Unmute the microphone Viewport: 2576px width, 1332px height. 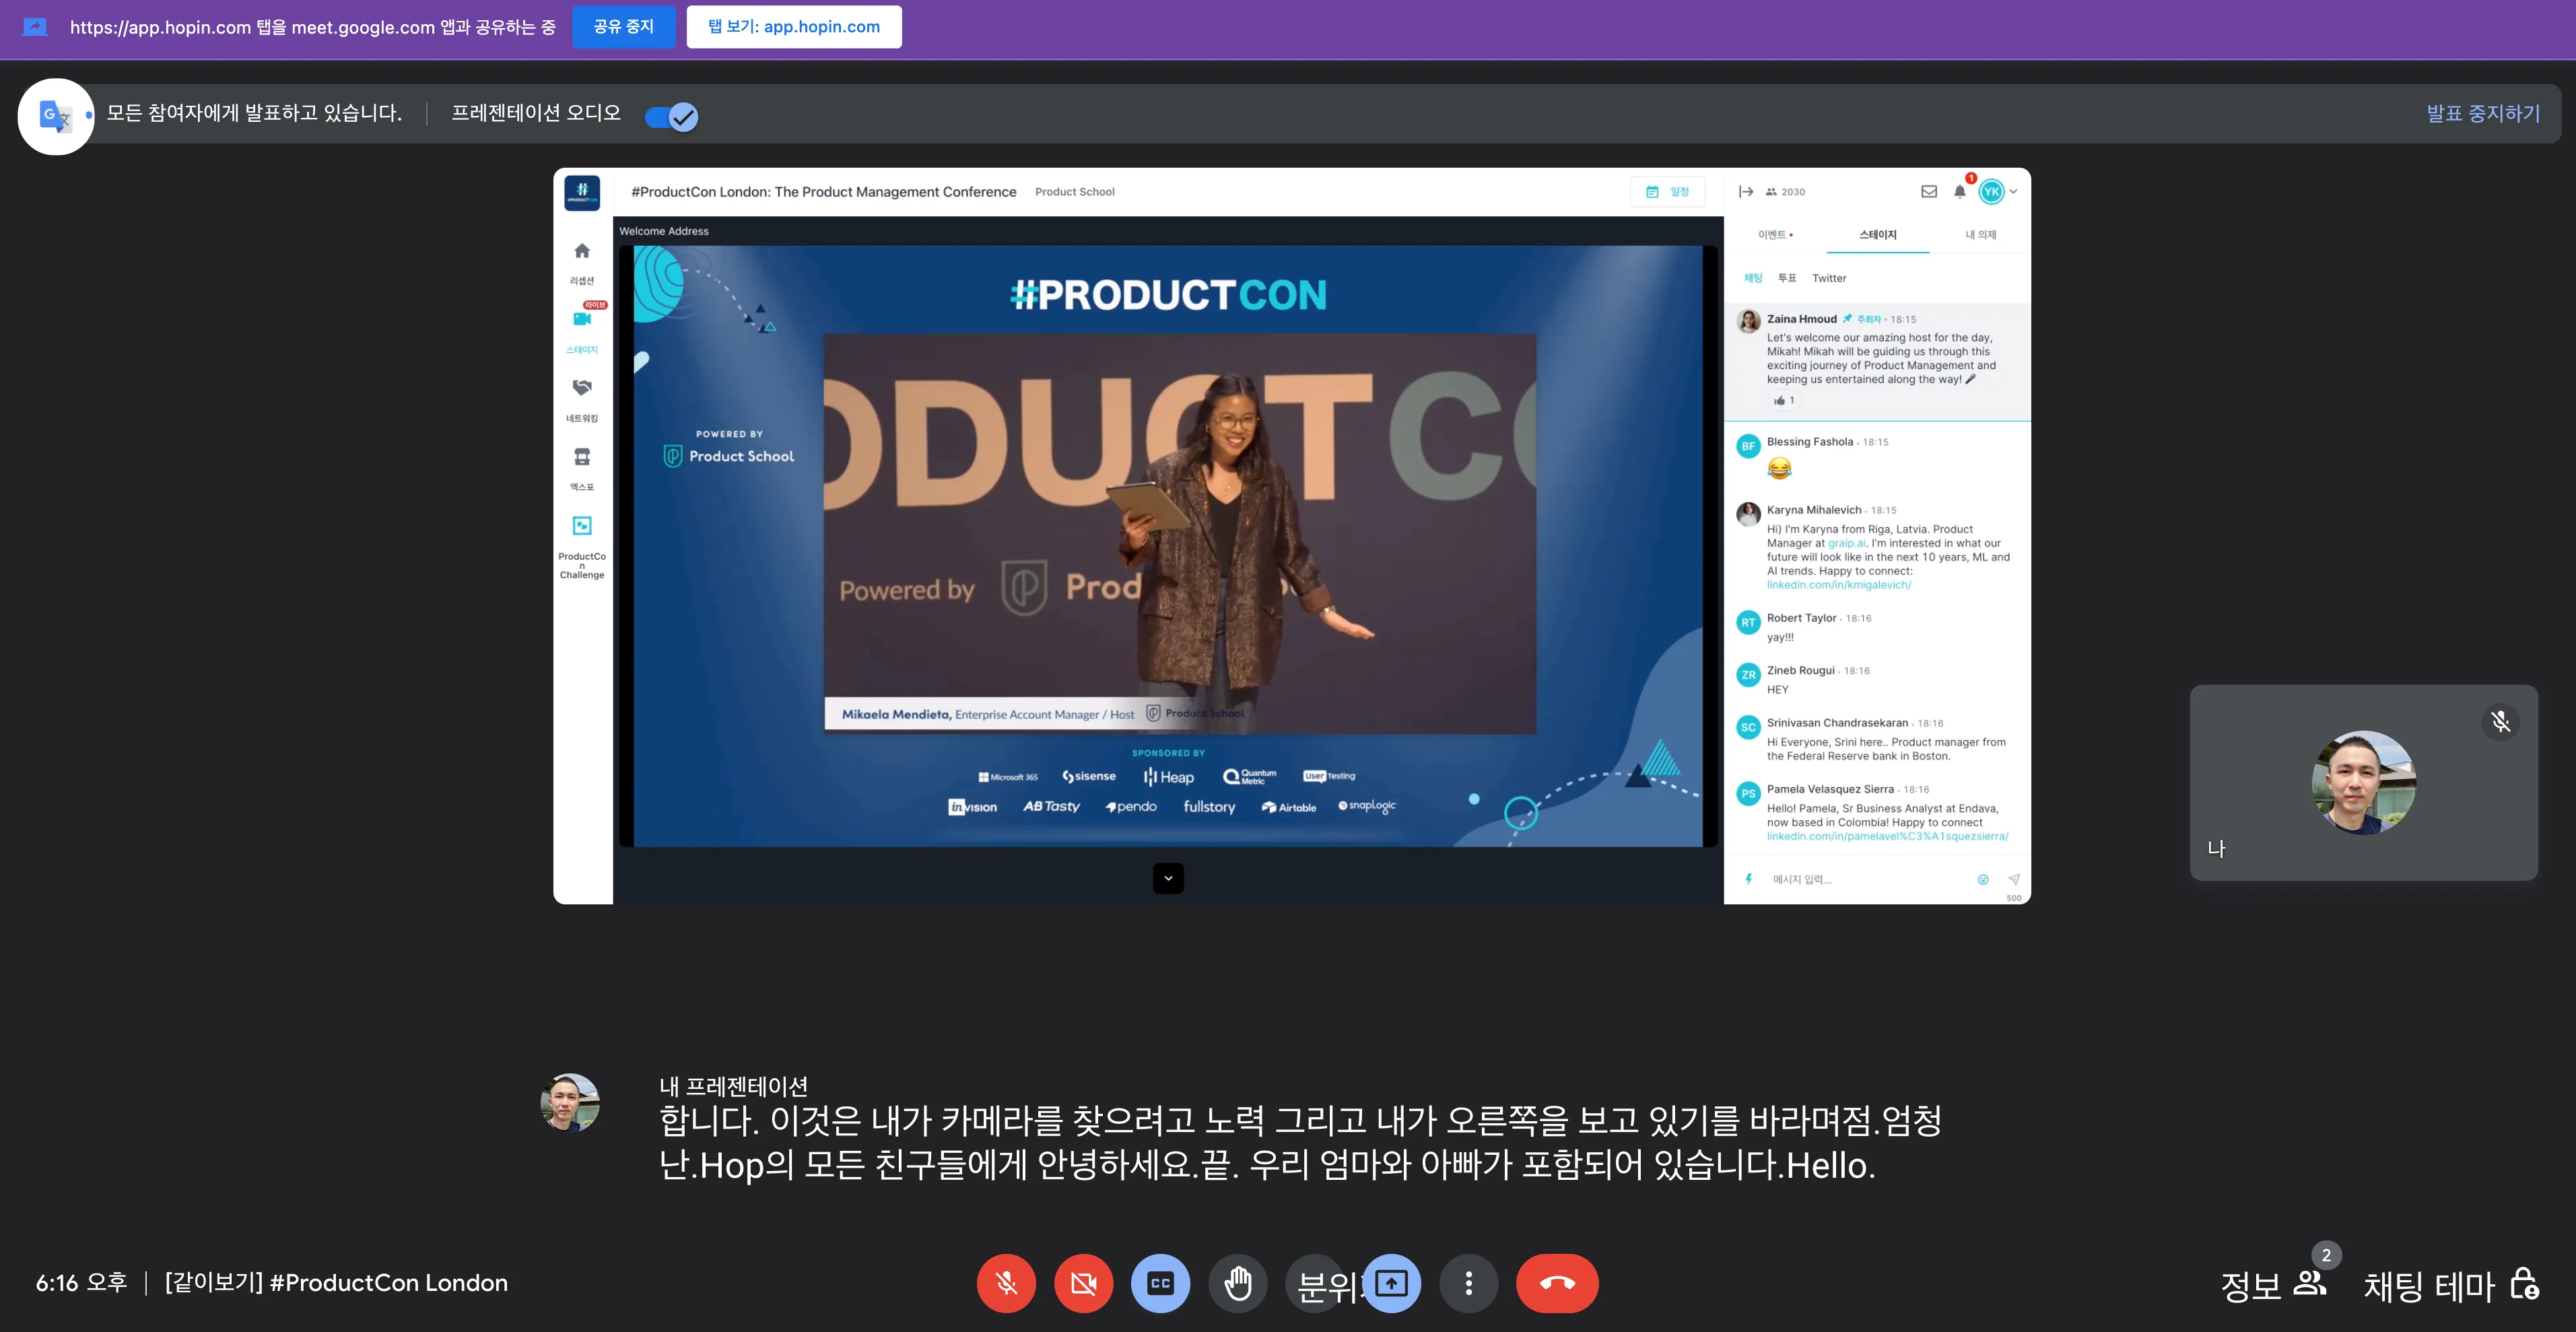coord(1006,1283)
